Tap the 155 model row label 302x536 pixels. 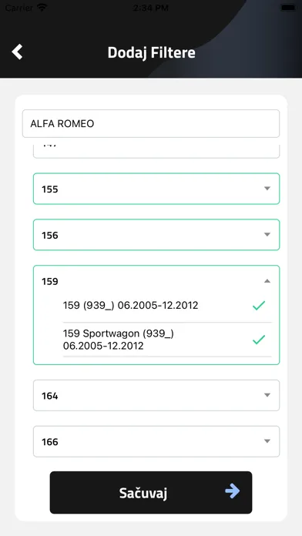[50, 189]
